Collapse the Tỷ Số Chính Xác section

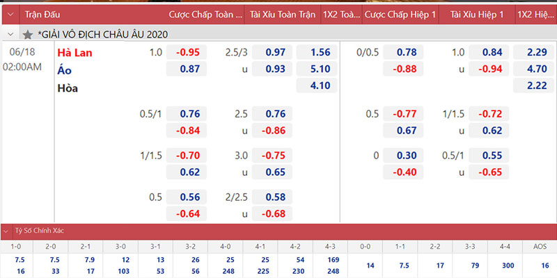pyautogui.click(x=7, y=230)
